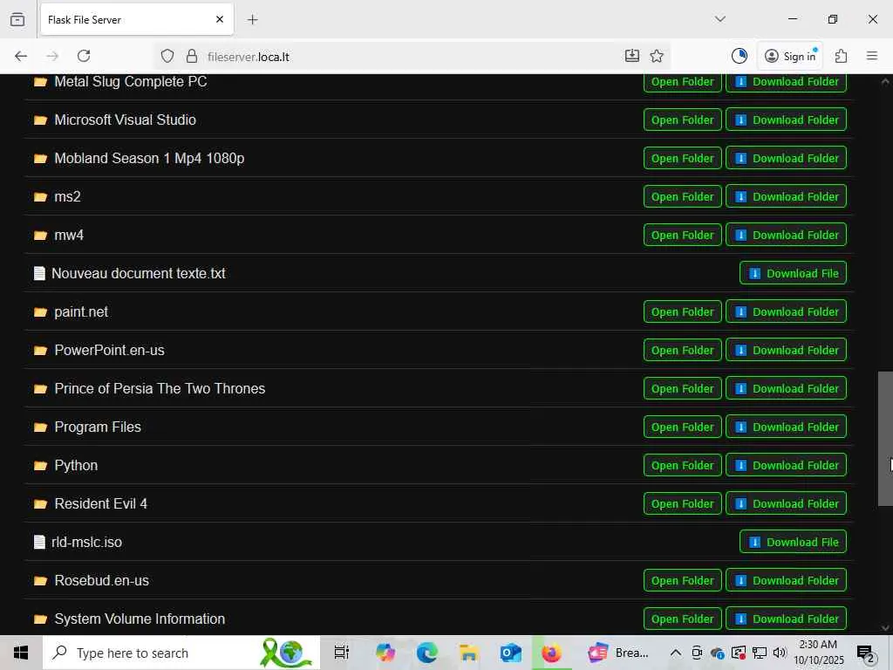The image size is (893, 670).
Task: Download Folder for Python
Action: pyautogui.click(x=786, y=465)
